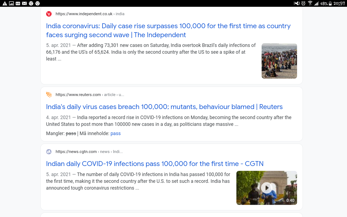Image resolution: width=347 pixels, height=217 pixels.
Task: Tap the mail envelope notification icon
Action: (24, 3)
